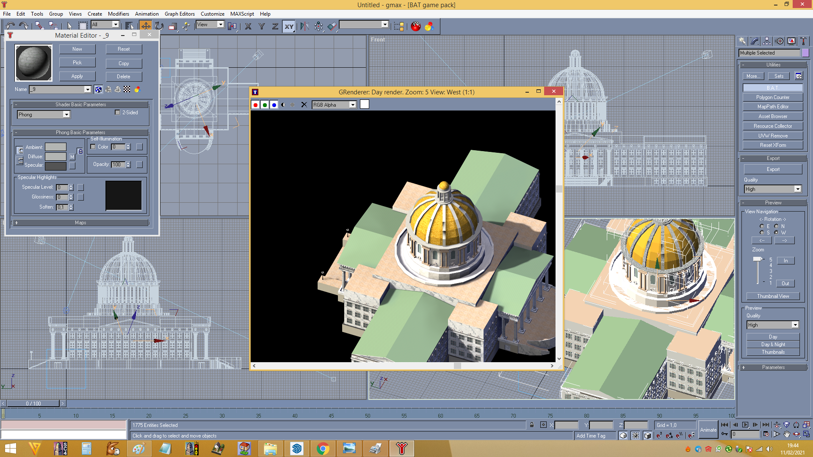813x457 pixels.
Task: Click the Polygon Counter utility button
Action: [773, 97]
